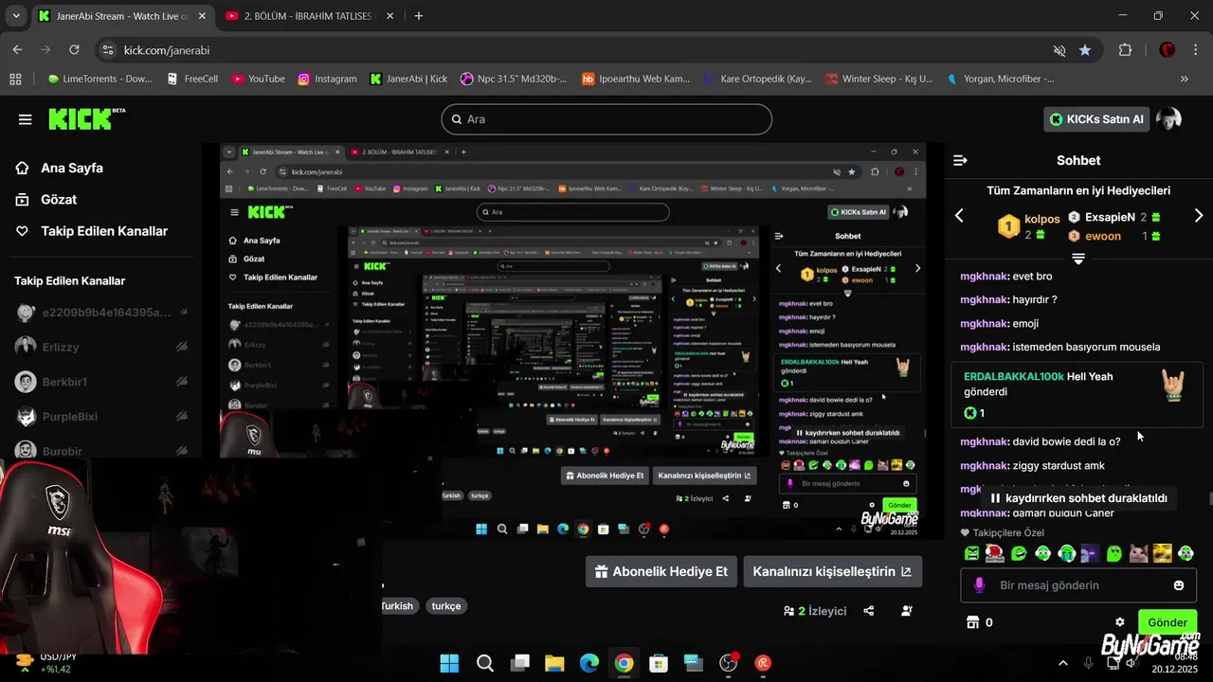Expand the gifter leaderboard down chevron
The width and height of the screenshot is (1213, 682).
click(1078, 259)
